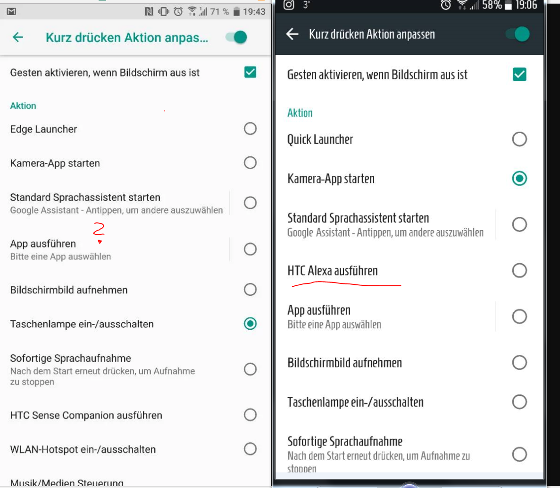Open left 'Standard Sprachassistent starten' assistant chooser

pos(115,203)
